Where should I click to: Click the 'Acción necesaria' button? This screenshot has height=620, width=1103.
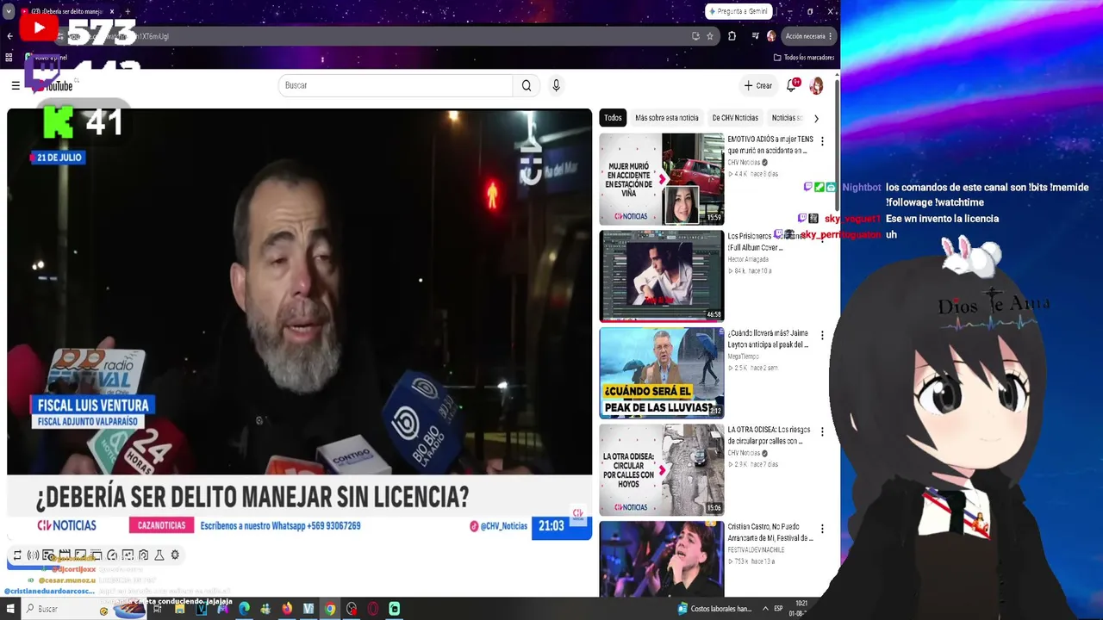tap(808, 36)
